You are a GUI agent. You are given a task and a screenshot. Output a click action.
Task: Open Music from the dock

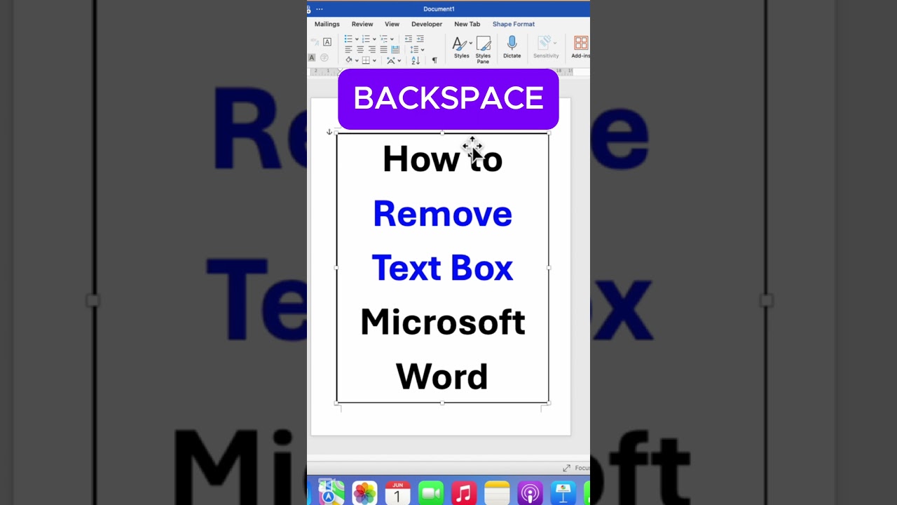click(464, 493)
